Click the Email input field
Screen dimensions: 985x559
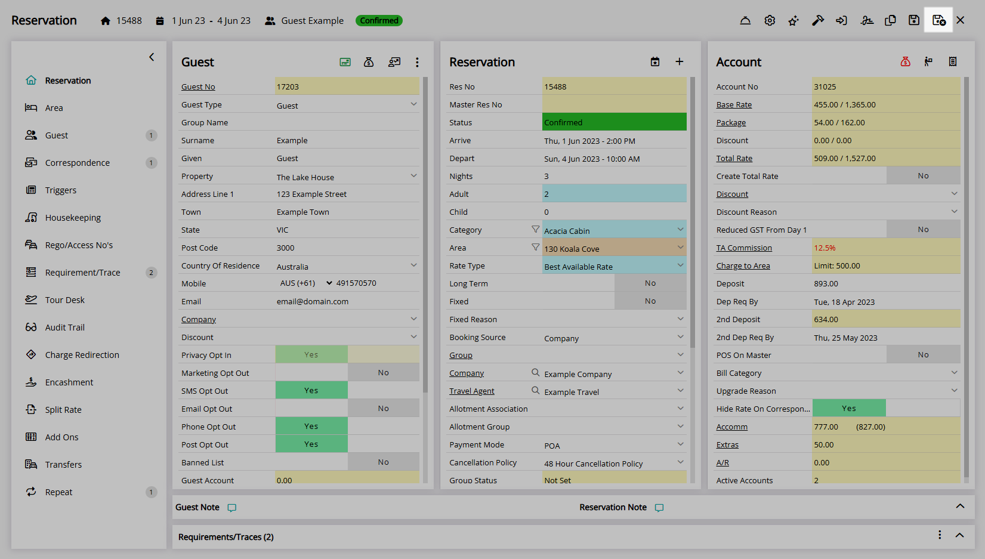(346, 301)
